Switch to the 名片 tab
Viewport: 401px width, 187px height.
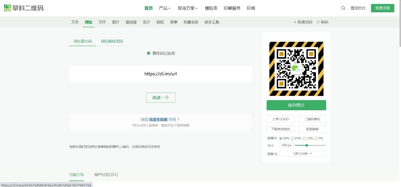[146, 22]
